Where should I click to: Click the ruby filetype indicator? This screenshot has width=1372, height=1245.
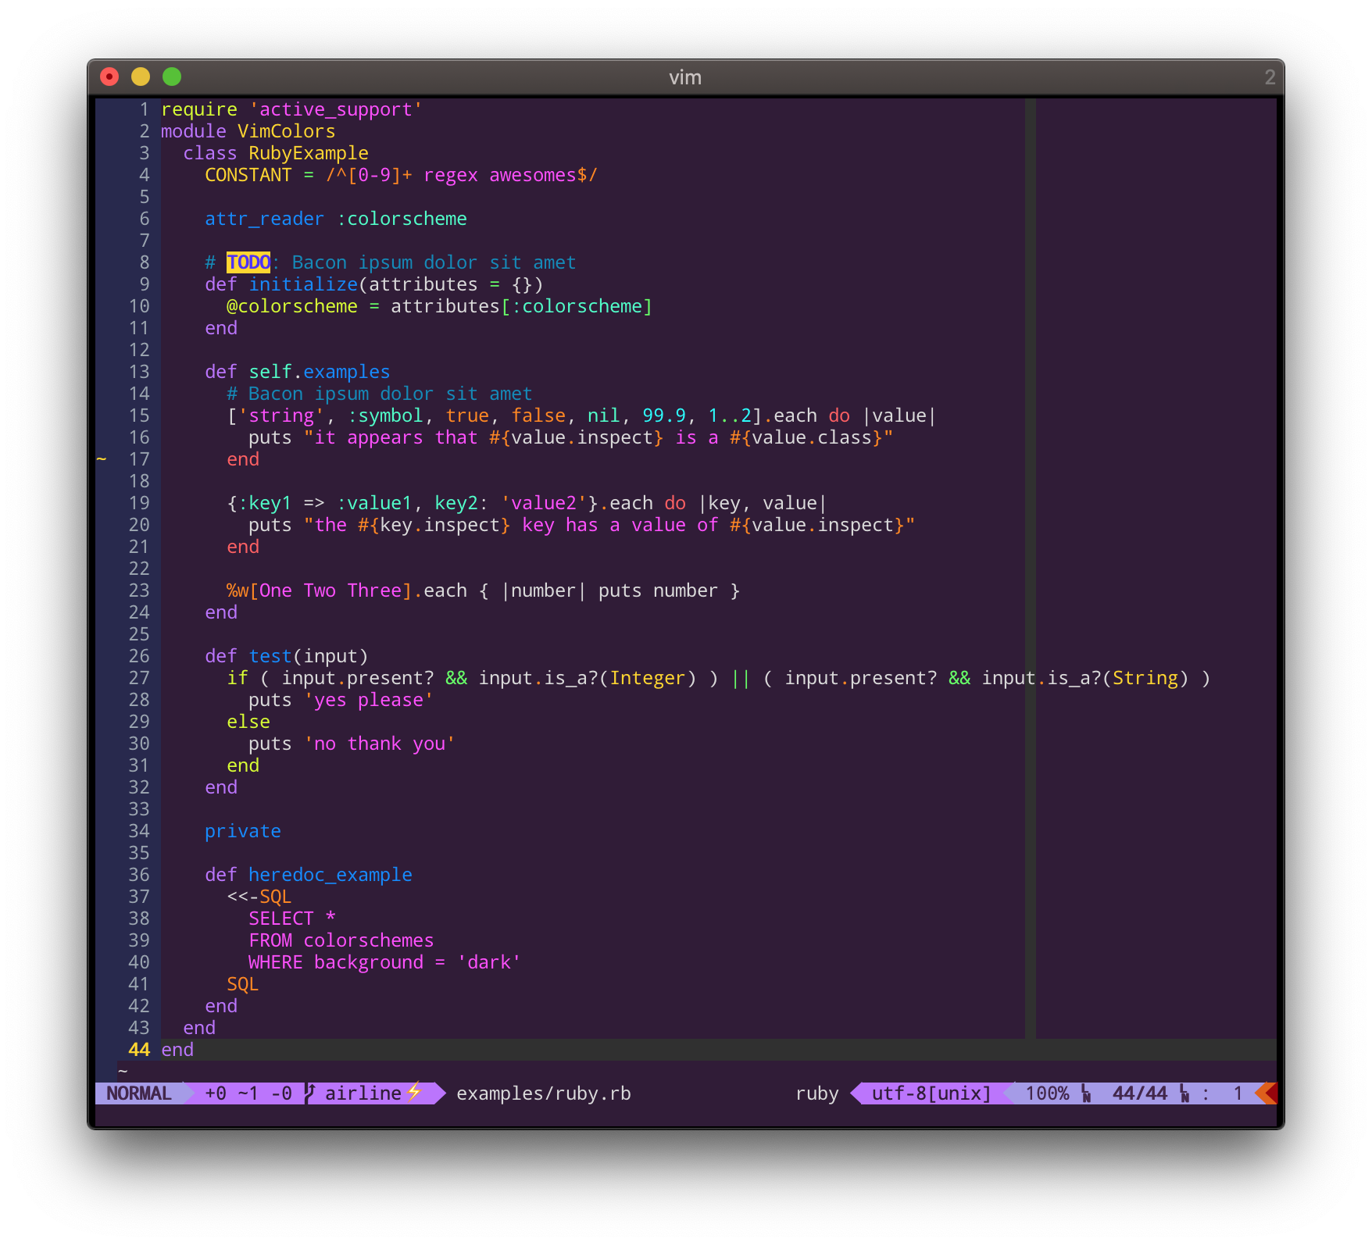tap(817, 1094)
